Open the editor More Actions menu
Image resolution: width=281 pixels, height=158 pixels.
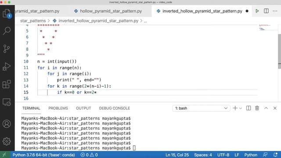275,11
